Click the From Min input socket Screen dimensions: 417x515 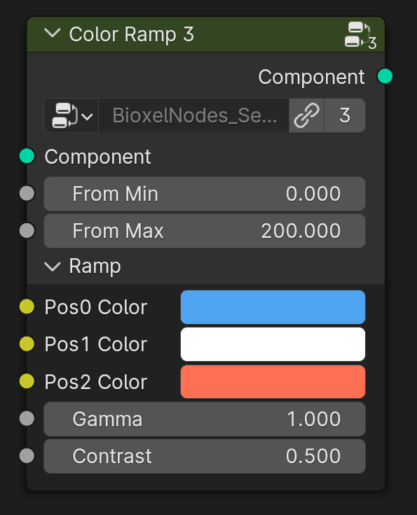(27, 193)
